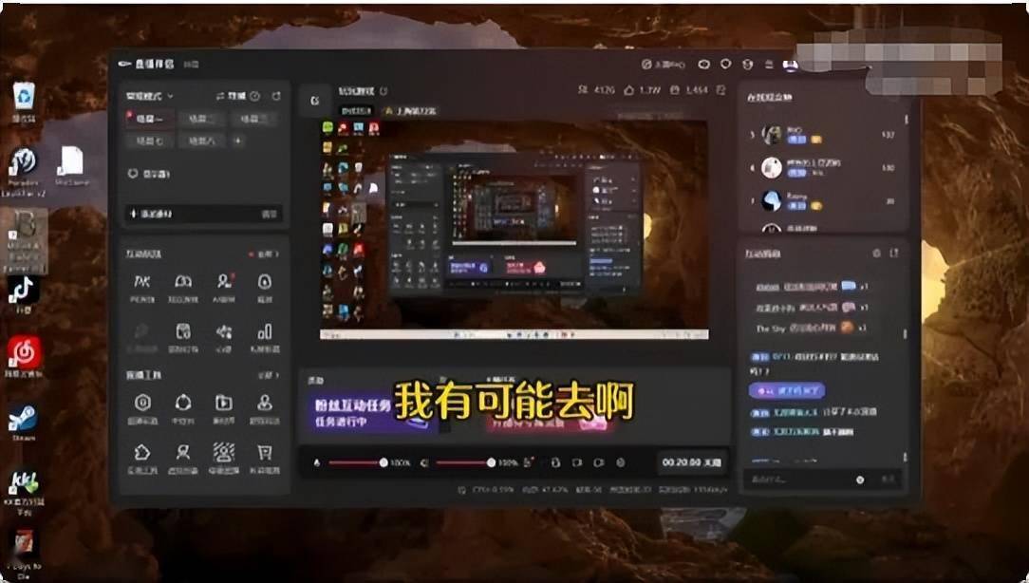Open the striped audience icon beside the cart
Screen dimensions: 1029x583
click(x=224, y=459)
